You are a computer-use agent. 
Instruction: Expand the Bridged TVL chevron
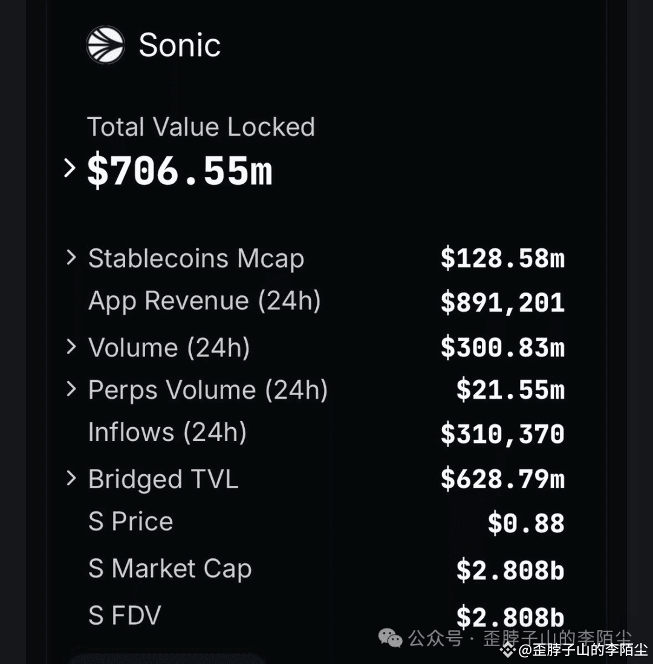pyautogui.click(x=71, y=479)
